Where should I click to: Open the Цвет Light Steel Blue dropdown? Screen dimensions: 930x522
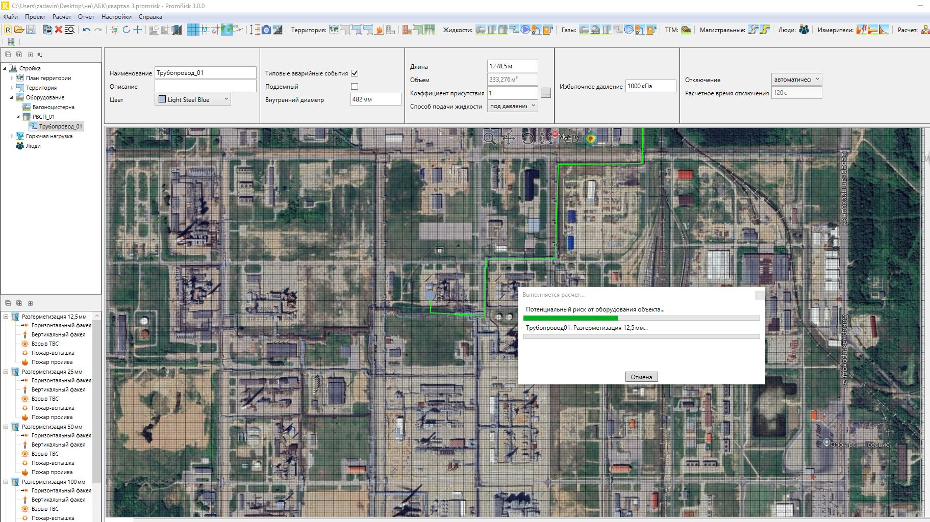click(193, 99)
